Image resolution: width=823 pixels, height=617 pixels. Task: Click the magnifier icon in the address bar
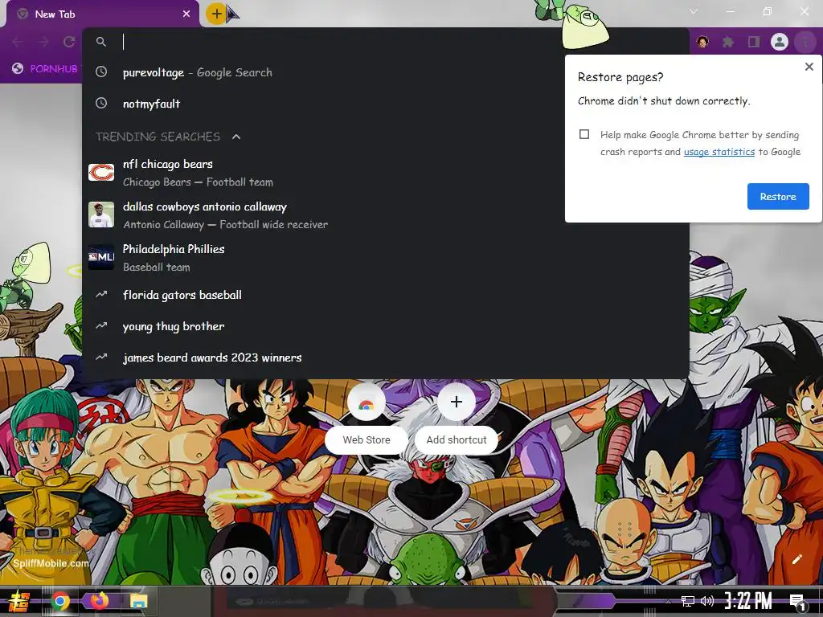(x=101, y=42)
